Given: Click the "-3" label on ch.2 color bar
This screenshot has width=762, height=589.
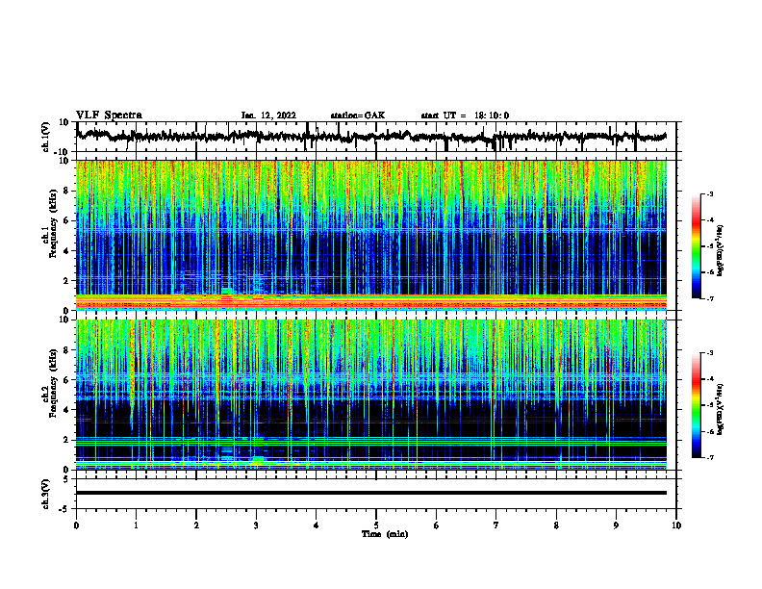Looking at the screenshot, I should click(709, 353).
